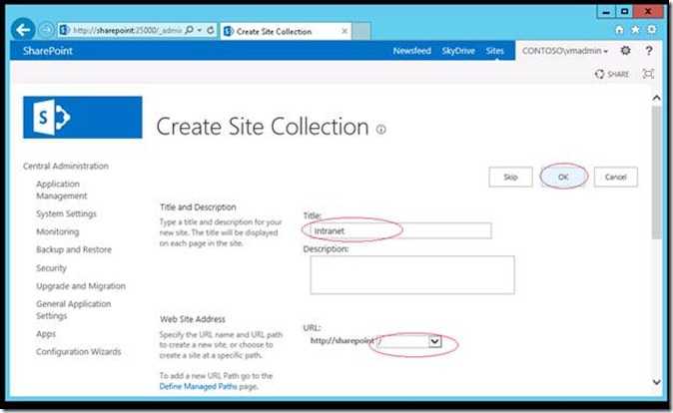Open Security in sidebar
The width and height of the screenshot is (673, 413).
[52, 268]
